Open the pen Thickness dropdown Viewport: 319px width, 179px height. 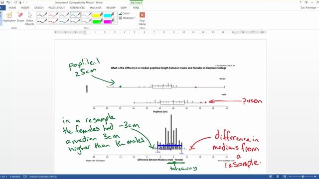coord(127,18)
